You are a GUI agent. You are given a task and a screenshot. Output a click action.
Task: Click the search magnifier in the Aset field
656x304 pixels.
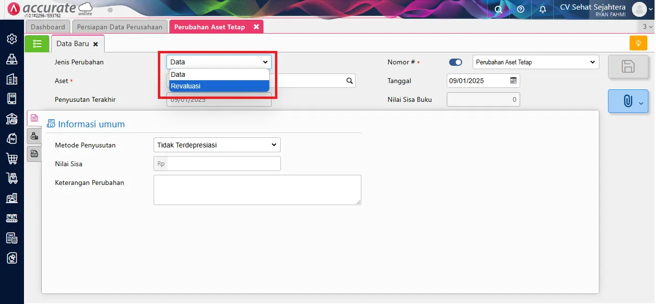tap(350, 81)
